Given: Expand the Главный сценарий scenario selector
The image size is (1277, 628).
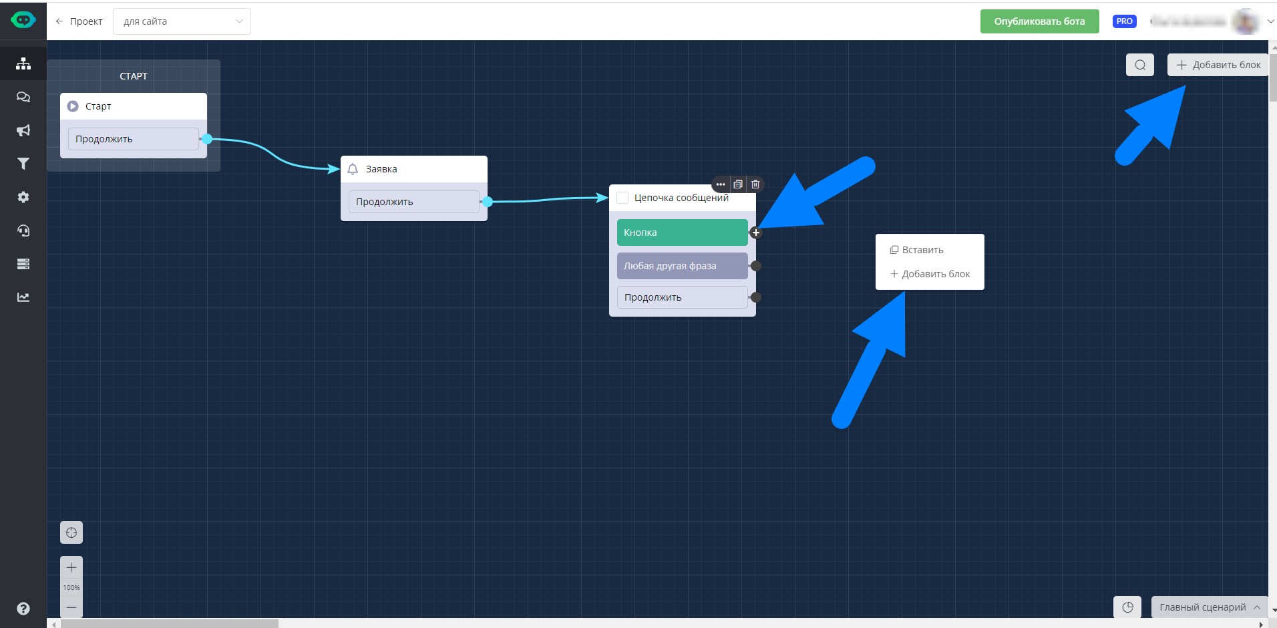Looking at the screenshot, I should tap(1209, 607).
